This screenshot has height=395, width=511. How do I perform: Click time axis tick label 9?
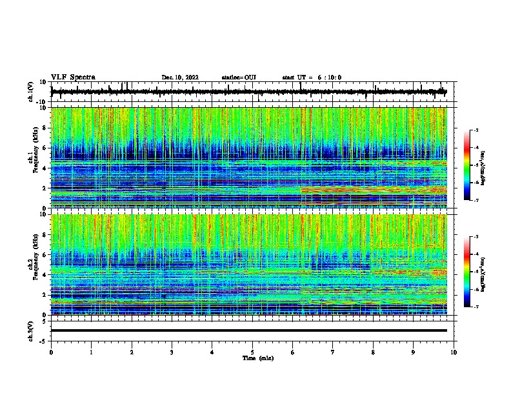[413, 352]
